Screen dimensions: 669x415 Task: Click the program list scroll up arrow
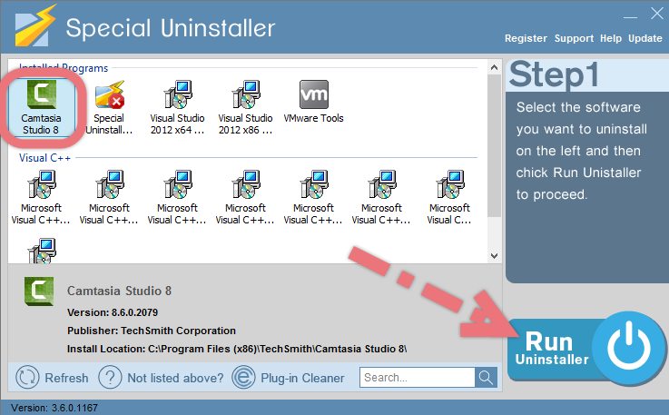494,67
